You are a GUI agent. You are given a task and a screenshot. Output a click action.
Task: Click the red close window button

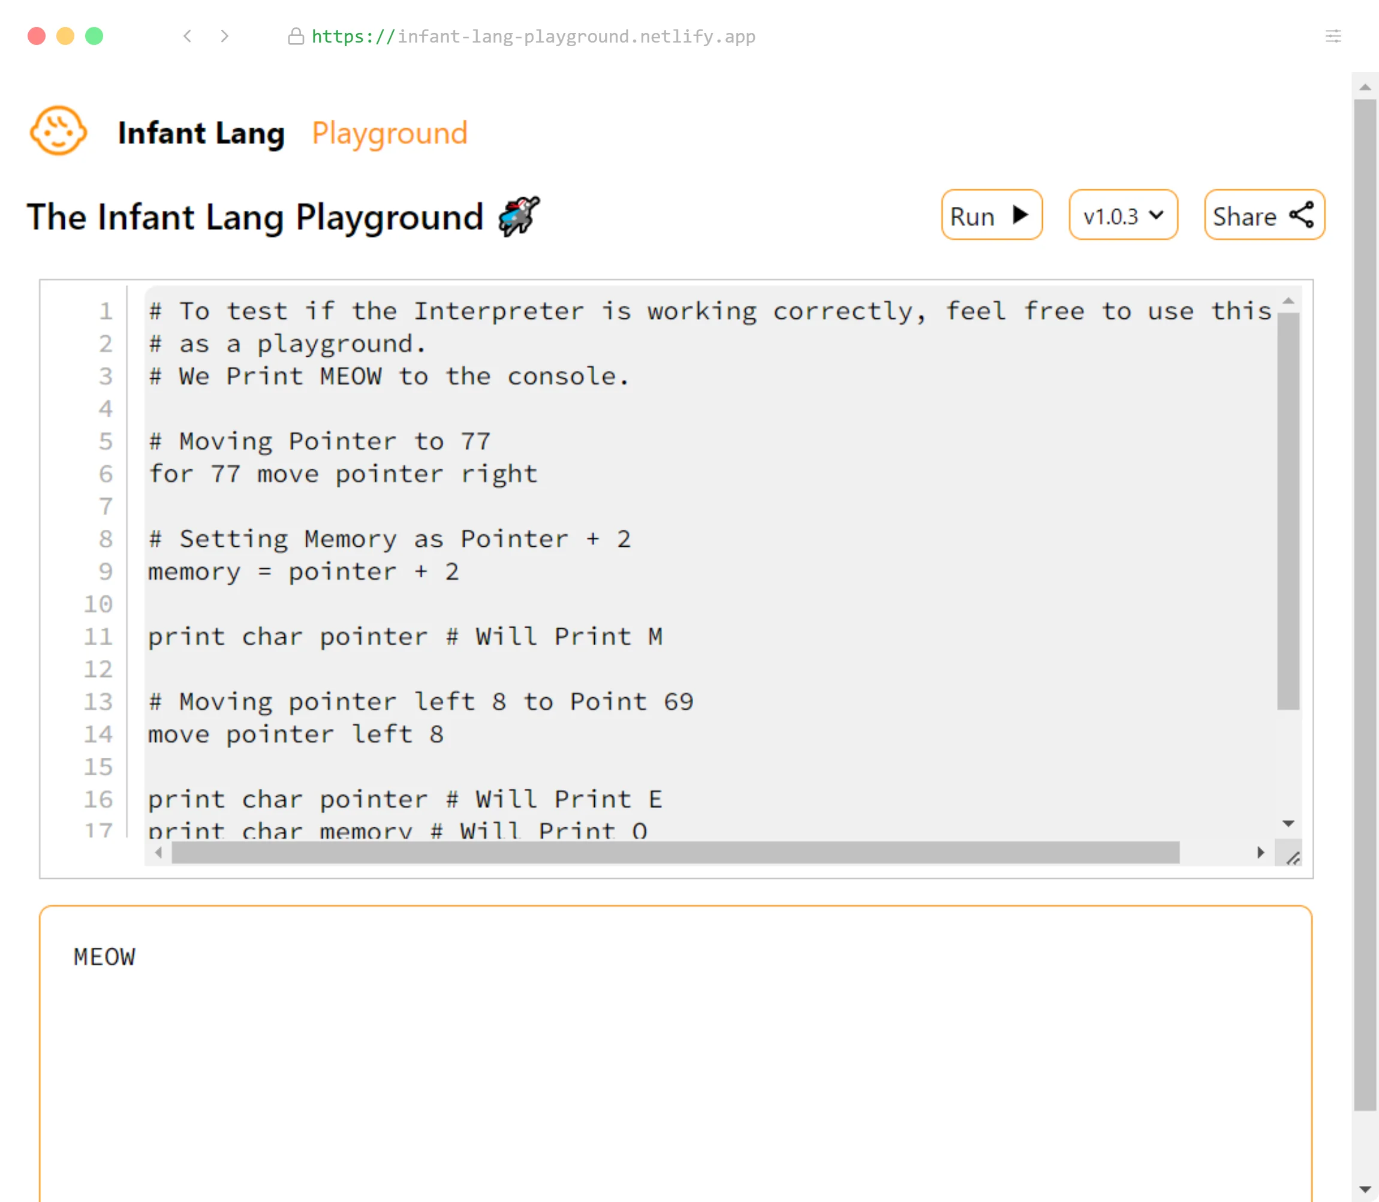click(x=36, y=36)
